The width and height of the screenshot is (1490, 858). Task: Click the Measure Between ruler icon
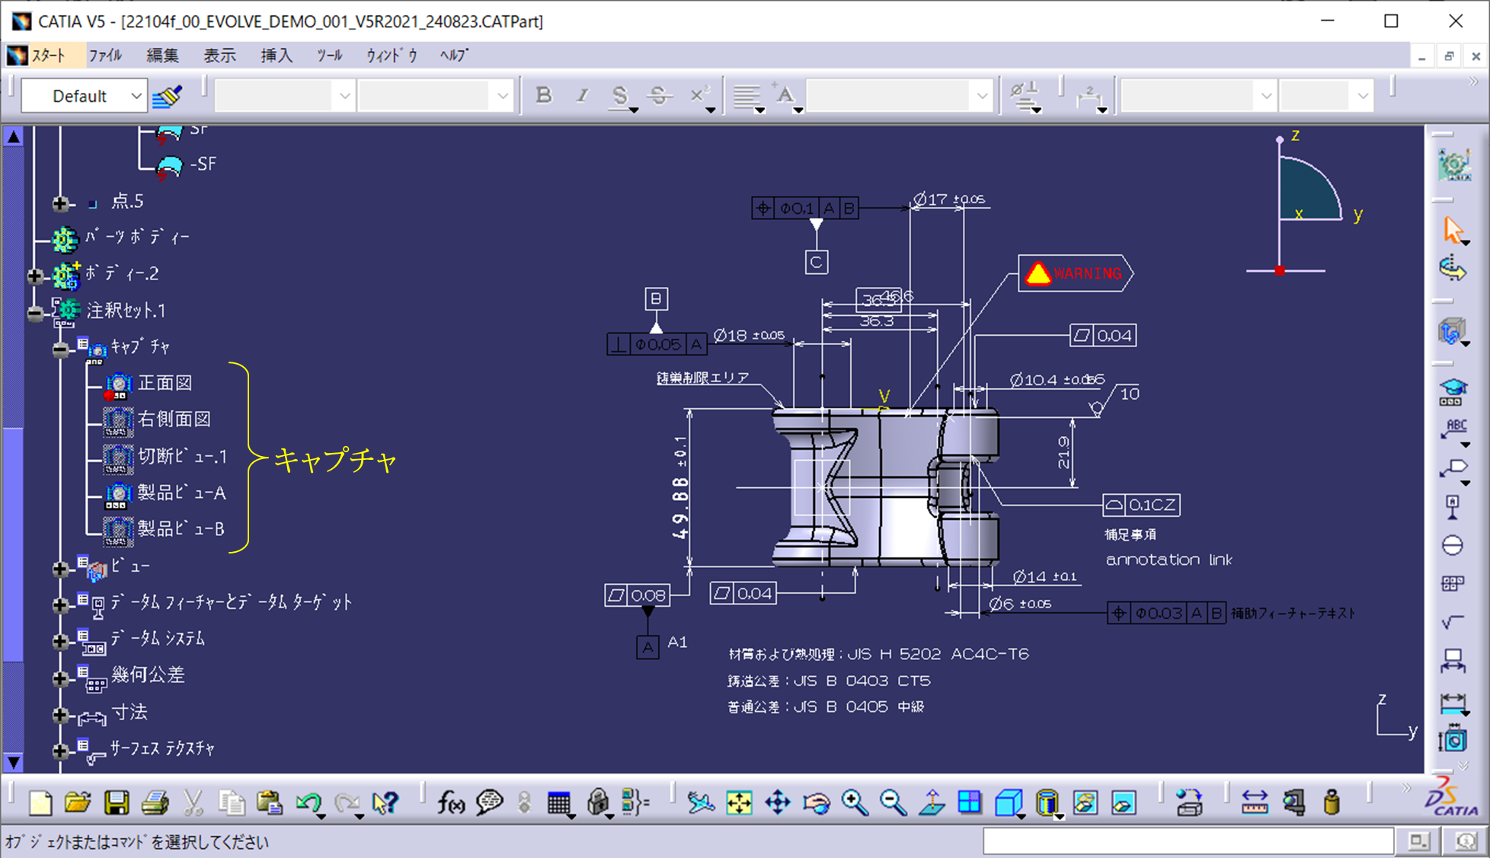1255,802
